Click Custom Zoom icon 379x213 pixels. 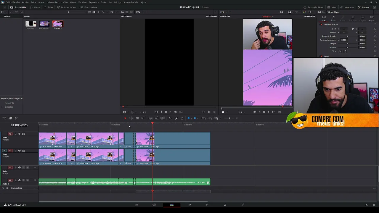216,118
